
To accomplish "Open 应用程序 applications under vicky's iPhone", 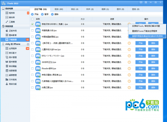I will (11, 48).
